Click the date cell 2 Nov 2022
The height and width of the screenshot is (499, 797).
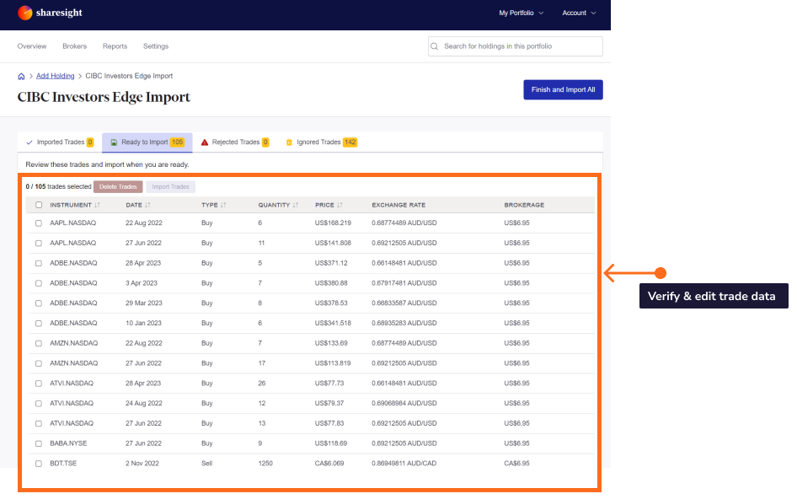point(142,464)
